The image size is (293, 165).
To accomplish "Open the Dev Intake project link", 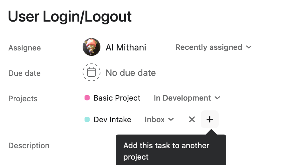I will pos(112,120).
